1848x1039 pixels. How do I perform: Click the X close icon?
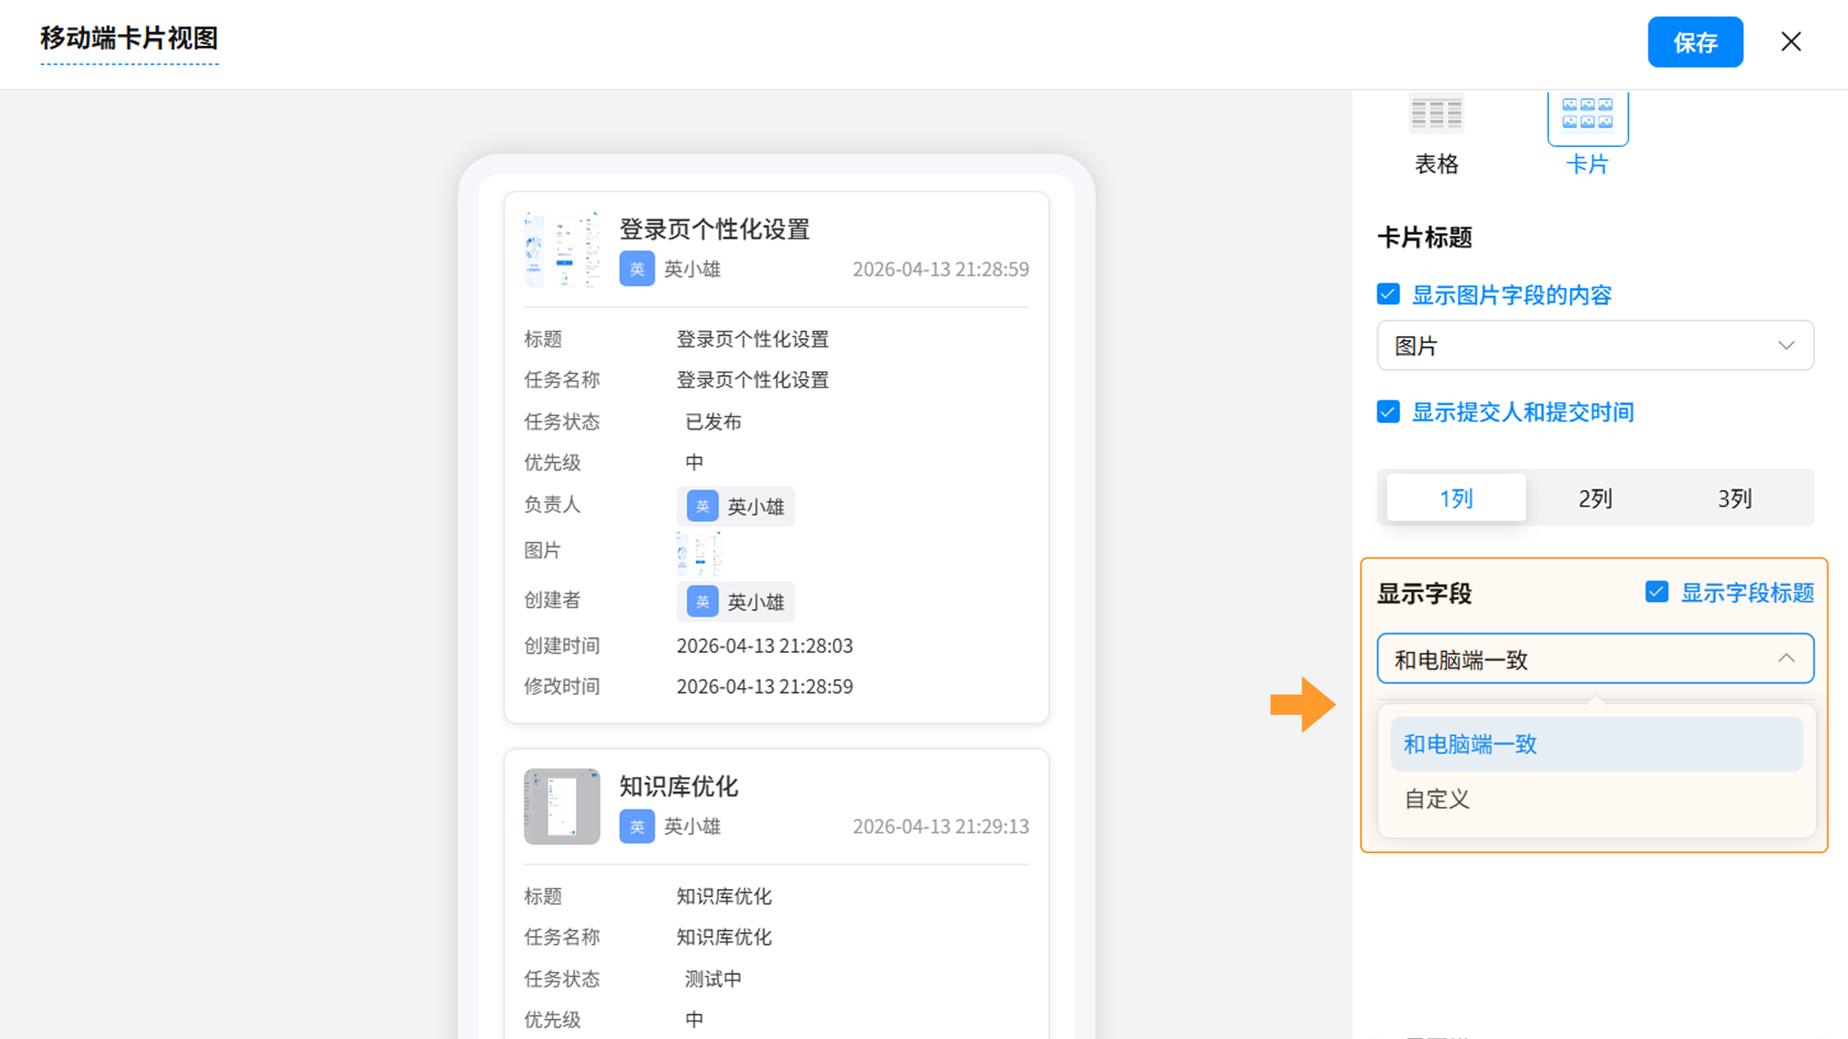point(1791,41)
